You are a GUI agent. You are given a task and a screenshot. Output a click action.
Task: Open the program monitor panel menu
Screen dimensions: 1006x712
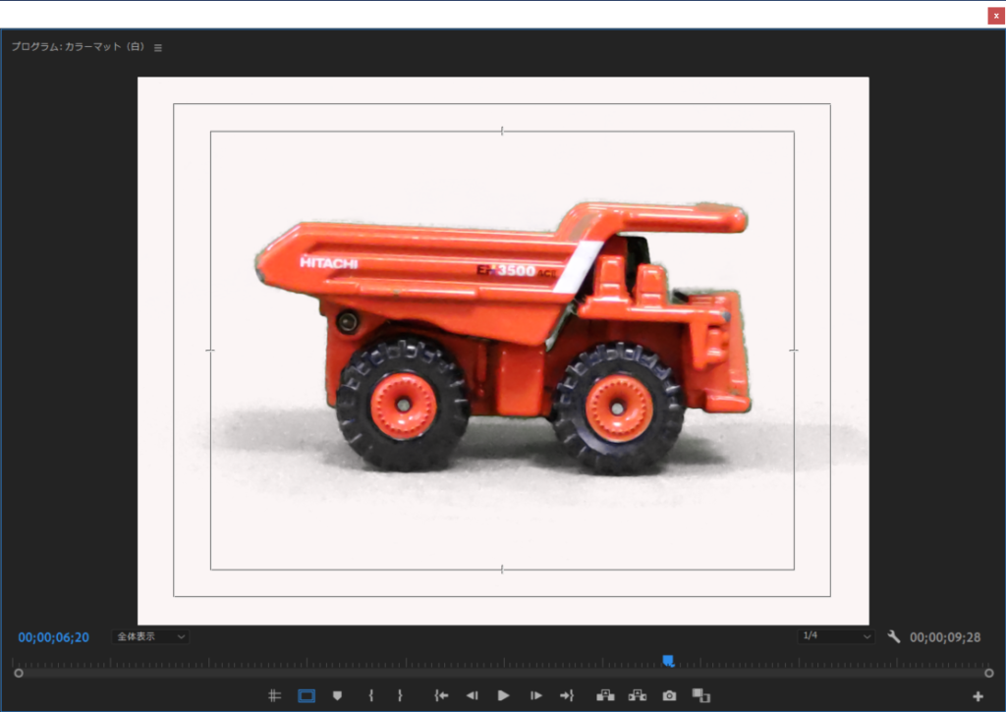pyautogui.click(x=158, y=47)
